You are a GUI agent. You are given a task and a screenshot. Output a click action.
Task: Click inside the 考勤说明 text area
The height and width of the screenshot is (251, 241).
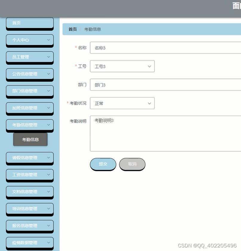pyautogui.click(x=164, y=133)
